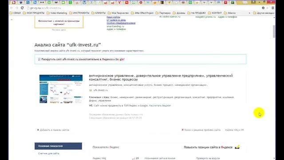Open the 'Особое спецпредложение' link
The height and width of the screenshot is (160, 284).
point(121,23)
